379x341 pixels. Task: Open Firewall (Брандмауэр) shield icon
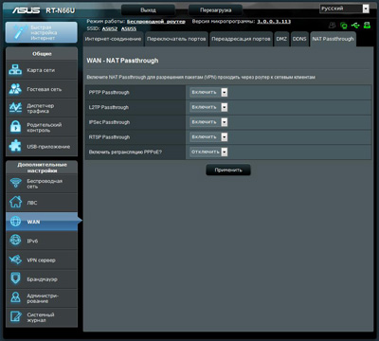pyautogui.click(x=15, y=278)
